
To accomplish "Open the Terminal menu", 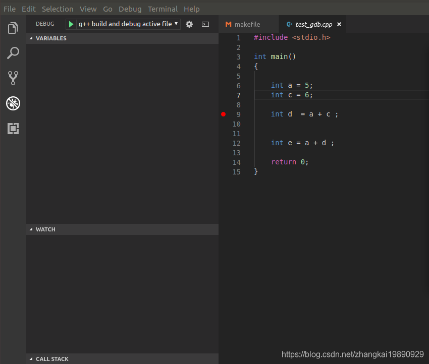I will (163, 9).
